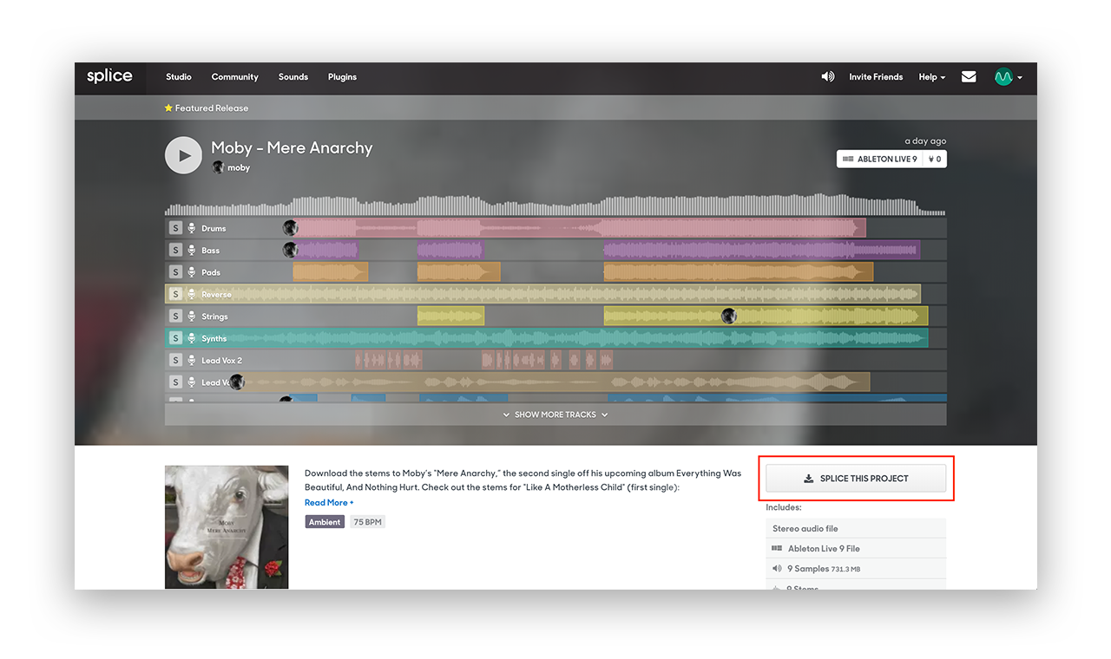This screenshot has height=659, width=1111.
Task: Click the comment avatar on Bass track
Action: click(290, 250)
